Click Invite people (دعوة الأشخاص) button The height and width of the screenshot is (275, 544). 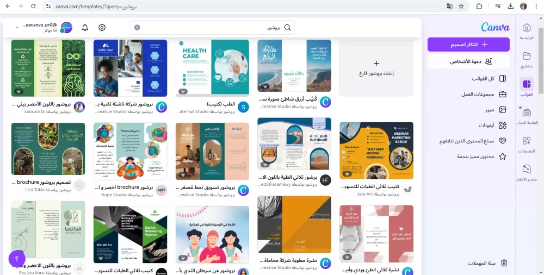coord(468,62)
